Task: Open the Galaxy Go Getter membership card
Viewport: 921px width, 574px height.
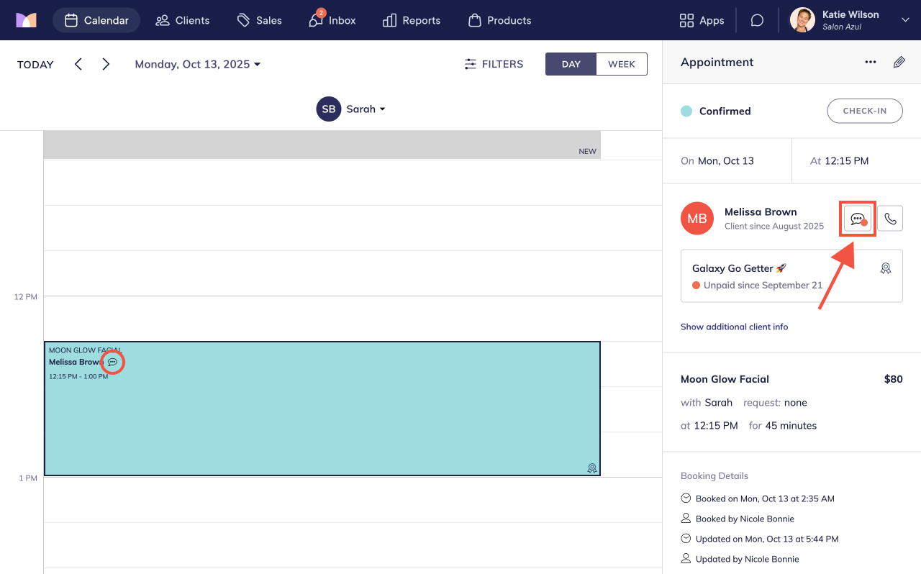Action: pyautogui.click(x=791, y=276)
